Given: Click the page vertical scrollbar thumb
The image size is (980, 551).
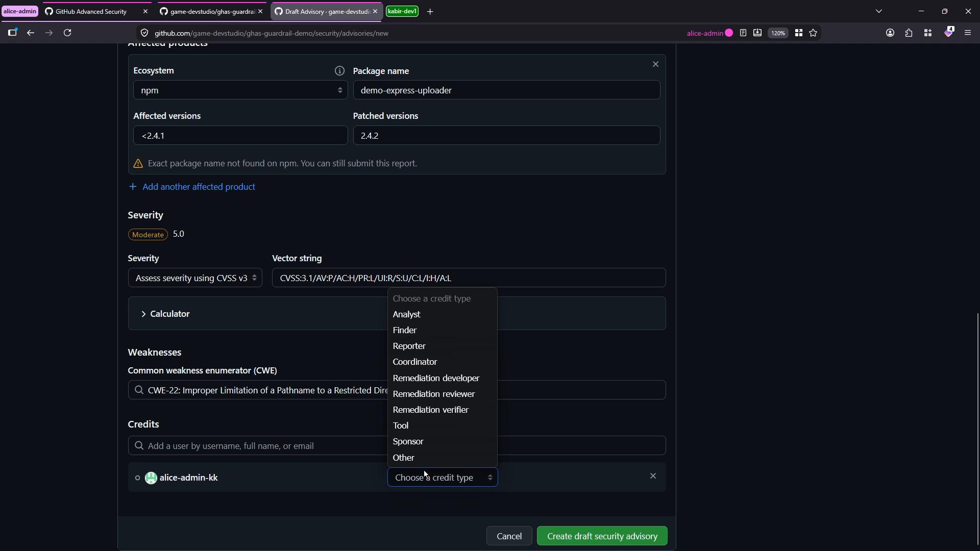Looking at the screenshot, I should pos(977,429).
